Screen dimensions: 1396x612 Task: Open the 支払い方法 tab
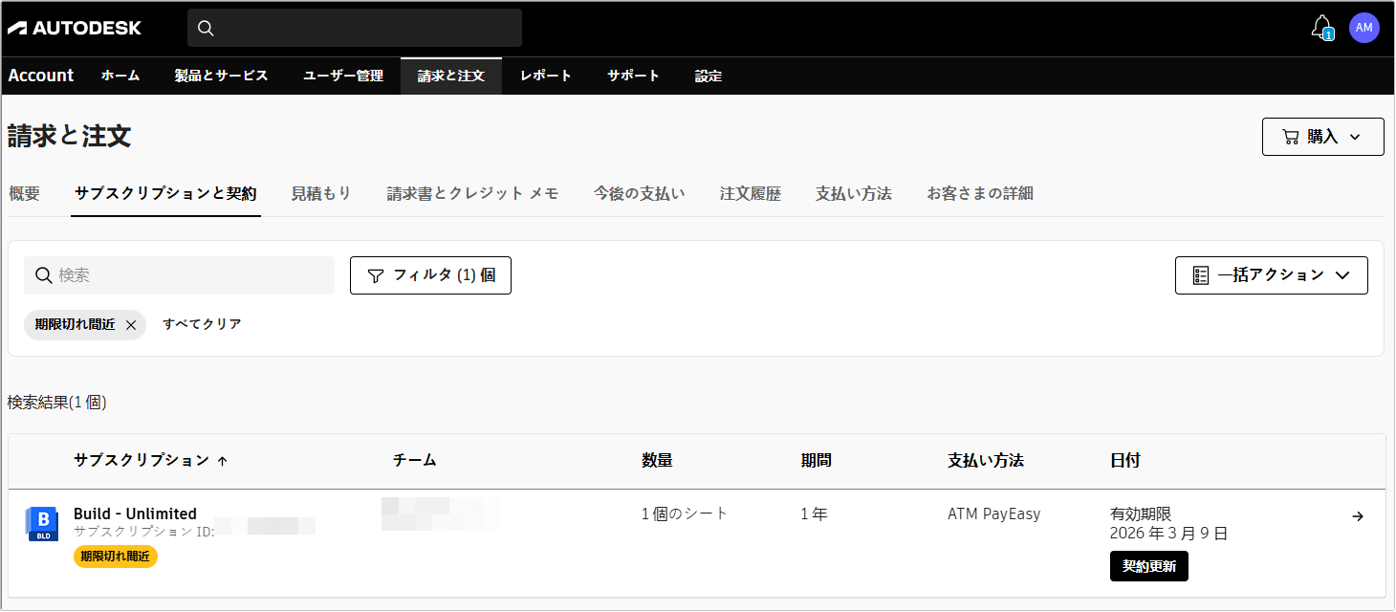click(x=854, y=193)
